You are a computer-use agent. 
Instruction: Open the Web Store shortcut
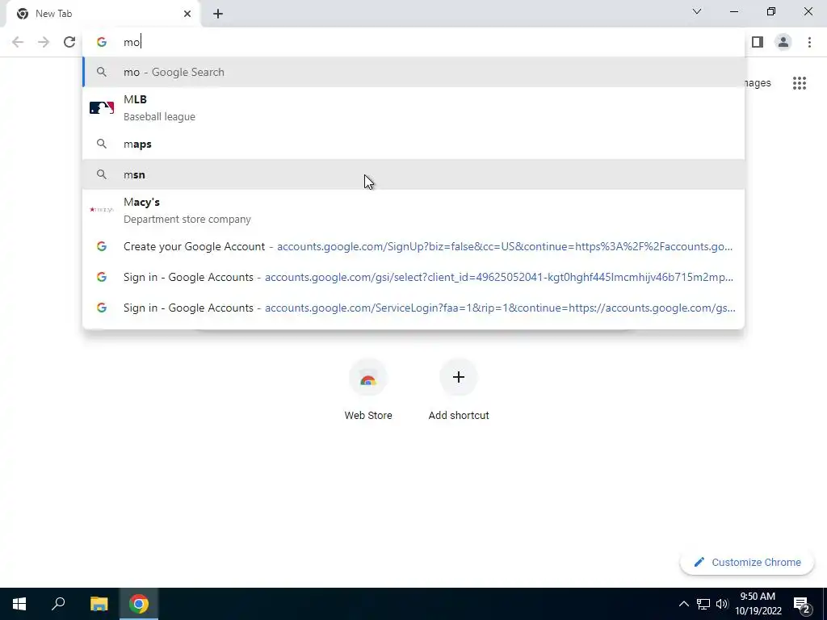point(368,390)
